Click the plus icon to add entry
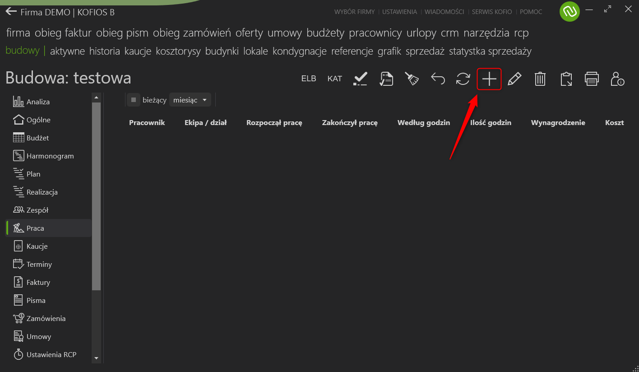 click(489, 79)
